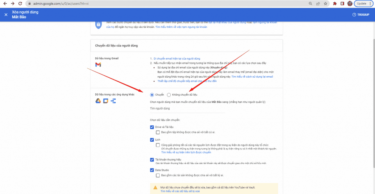Open the Chrome profile avatar

click(x=350, y=4)
